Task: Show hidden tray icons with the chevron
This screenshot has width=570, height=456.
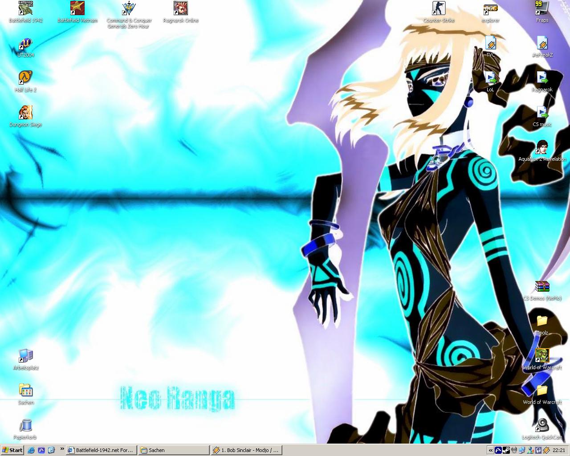Action: point(491,450)
